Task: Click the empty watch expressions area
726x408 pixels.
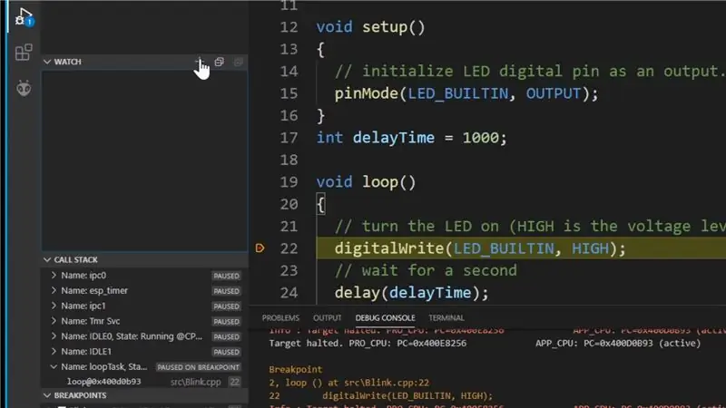Action: 144,161
